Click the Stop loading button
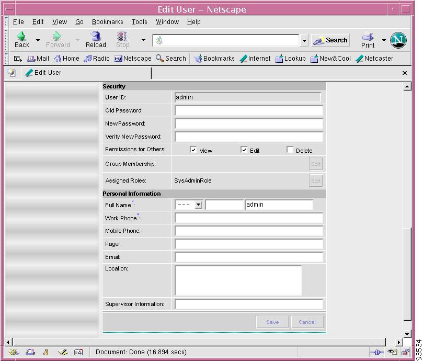Viewport: 423px width, 361px height. coord(122,40)
